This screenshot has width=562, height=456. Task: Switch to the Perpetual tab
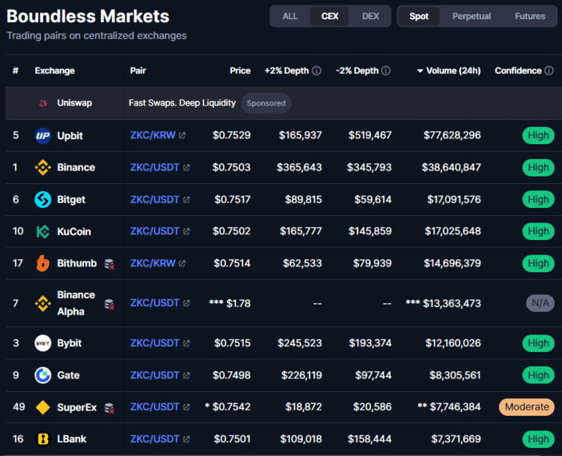click(x=471, y=16)
